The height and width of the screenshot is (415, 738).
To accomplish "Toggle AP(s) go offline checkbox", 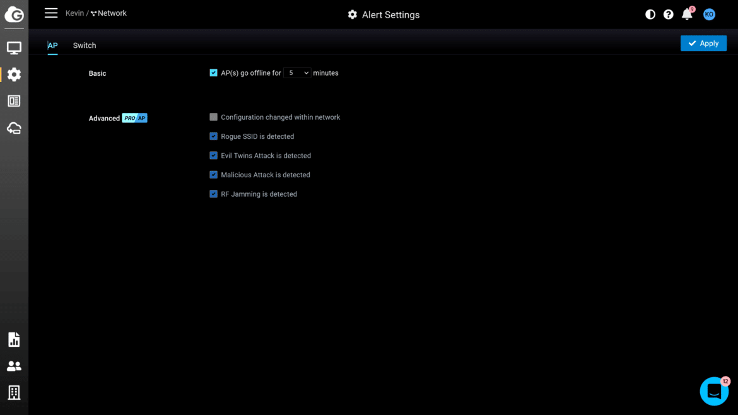I will [x=214, y=73].
